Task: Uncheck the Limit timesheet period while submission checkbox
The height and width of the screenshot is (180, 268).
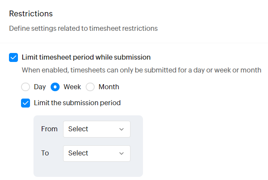Action: pyautogui.click(x=14, y=58)
